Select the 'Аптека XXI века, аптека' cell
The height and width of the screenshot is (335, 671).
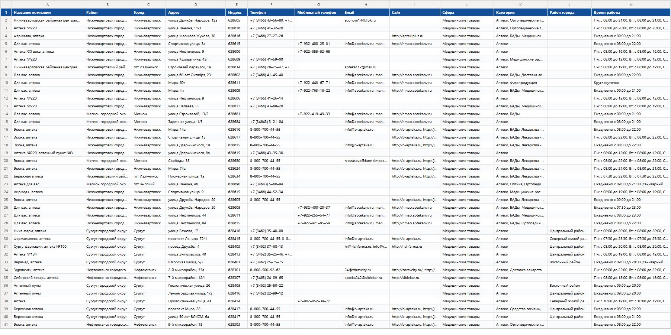tap(48, 52)
